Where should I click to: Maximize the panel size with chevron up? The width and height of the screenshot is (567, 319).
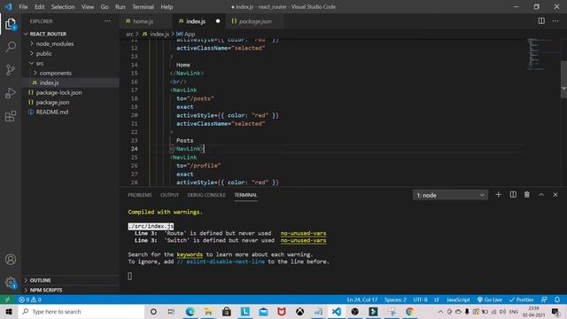pos(541,195)
